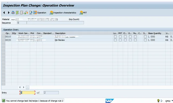Click the Grp.Count1 label
Viewport: 173px width, 103px height.
click(74, 19)
